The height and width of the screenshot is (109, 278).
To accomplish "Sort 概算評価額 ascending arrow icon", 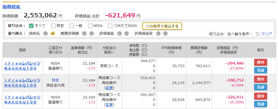I will (91, 34).
